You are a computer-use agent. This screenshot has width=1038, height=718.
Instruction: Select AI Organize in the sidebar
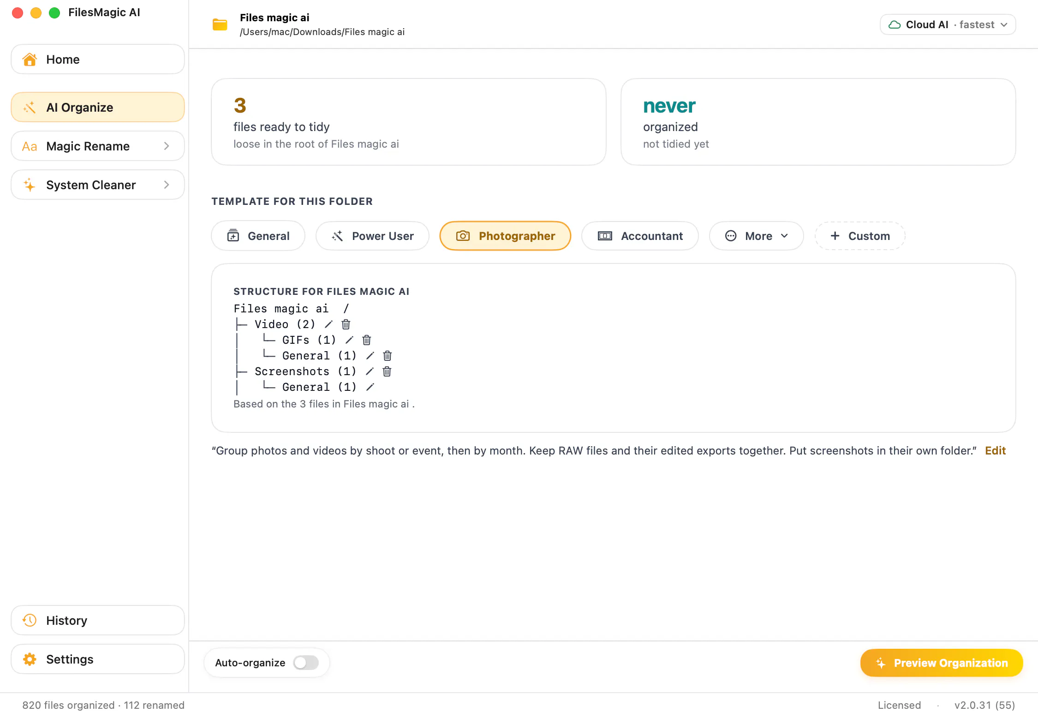pyautogui.click(x=98, y=107)
